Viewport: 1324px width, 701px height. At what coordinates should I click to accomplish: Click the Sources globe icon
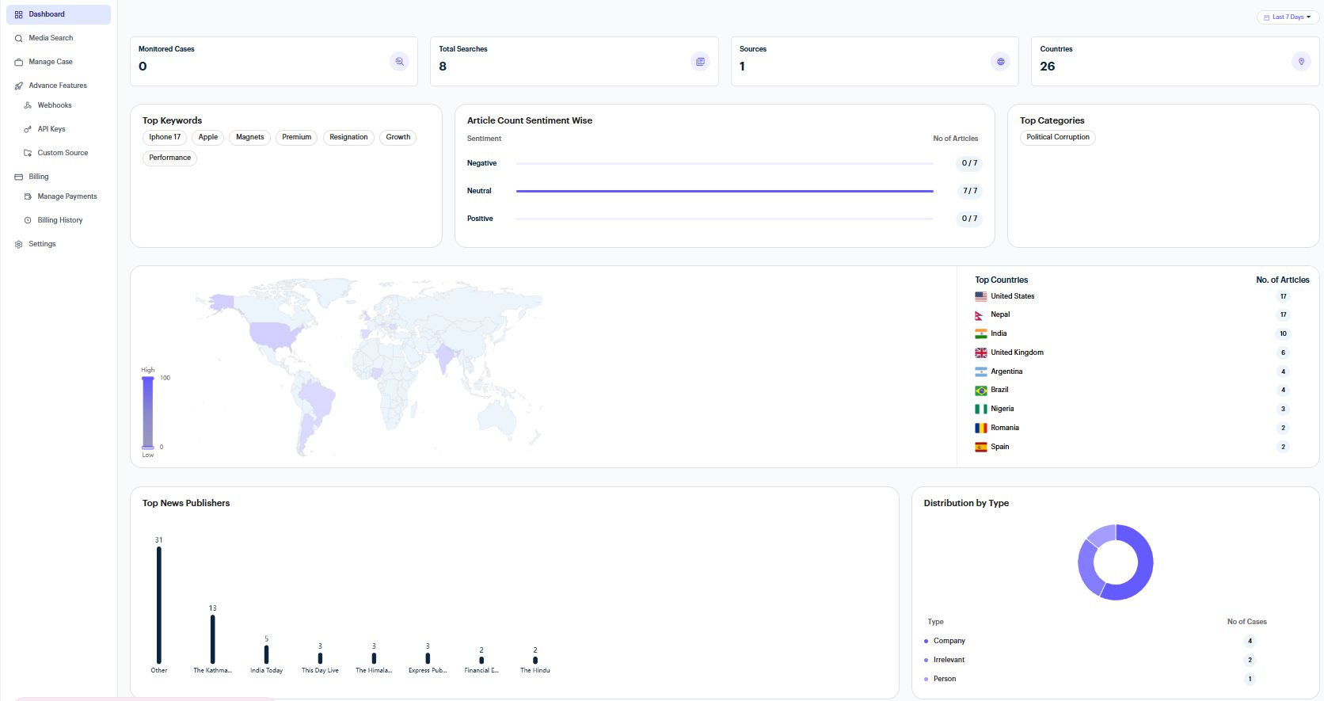coord(1000,62)
